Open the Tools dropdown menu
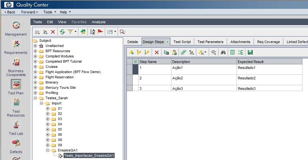The height and width of the screenshot is (160, 308). click(50, 12)
